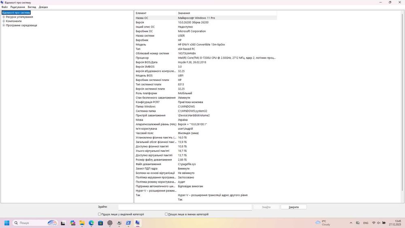Viewport: 405px width, 228px height.
Task: Open weather widget showing Cloudy
Action: coord(323,223)
